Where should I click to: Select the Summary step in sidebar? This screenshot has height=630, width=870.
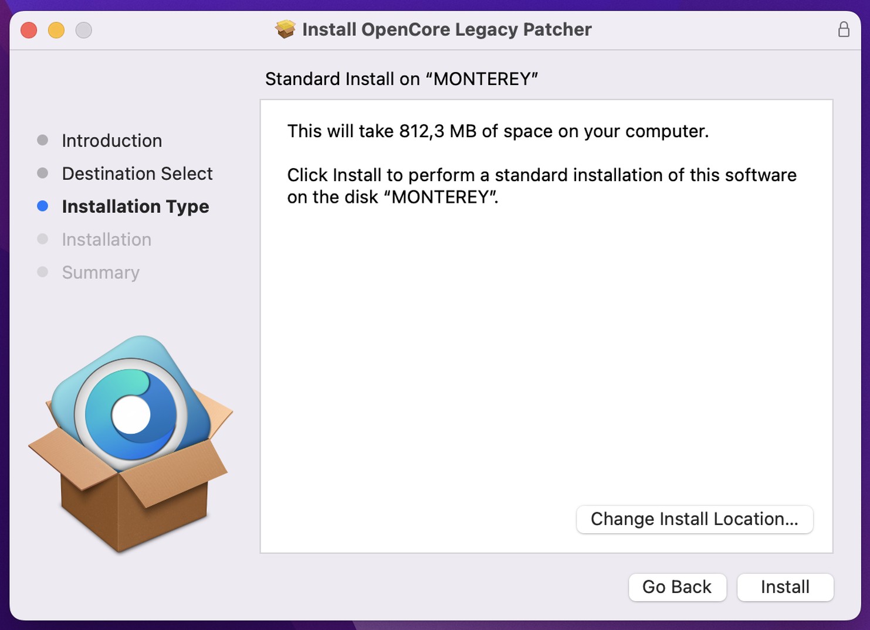pos(101,273)
